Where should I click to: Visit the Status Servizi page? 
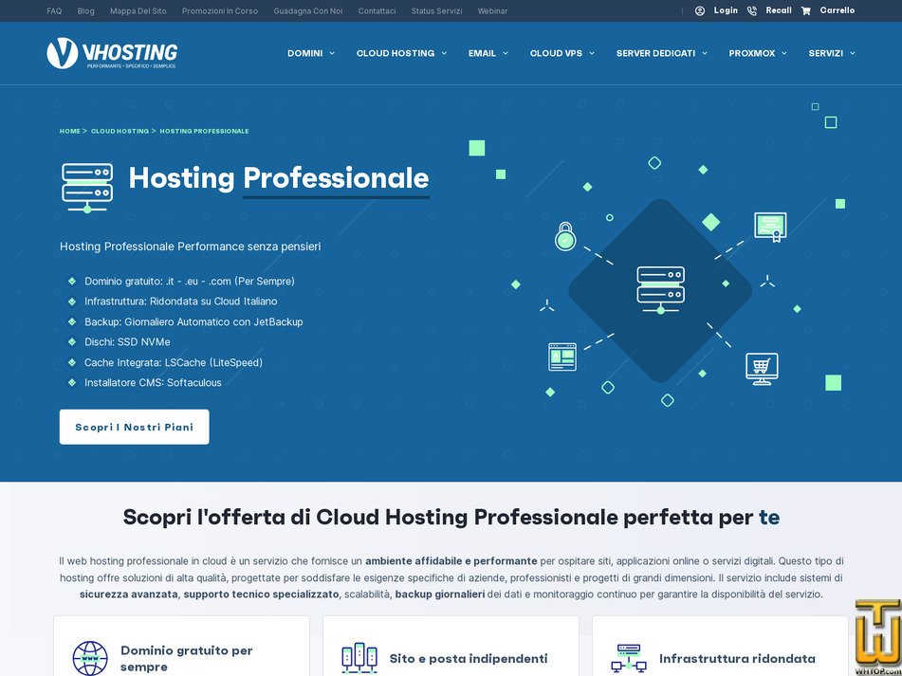(x=436, y=10)
